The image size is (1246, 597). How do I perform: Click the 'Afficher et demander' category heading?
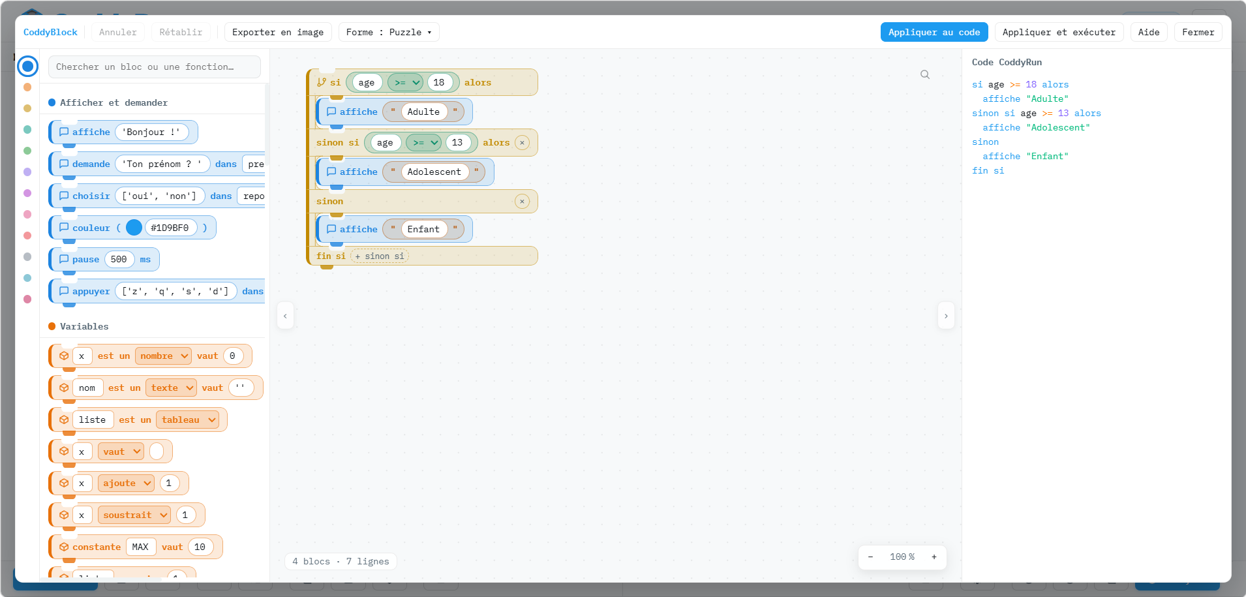pos(114,102)
